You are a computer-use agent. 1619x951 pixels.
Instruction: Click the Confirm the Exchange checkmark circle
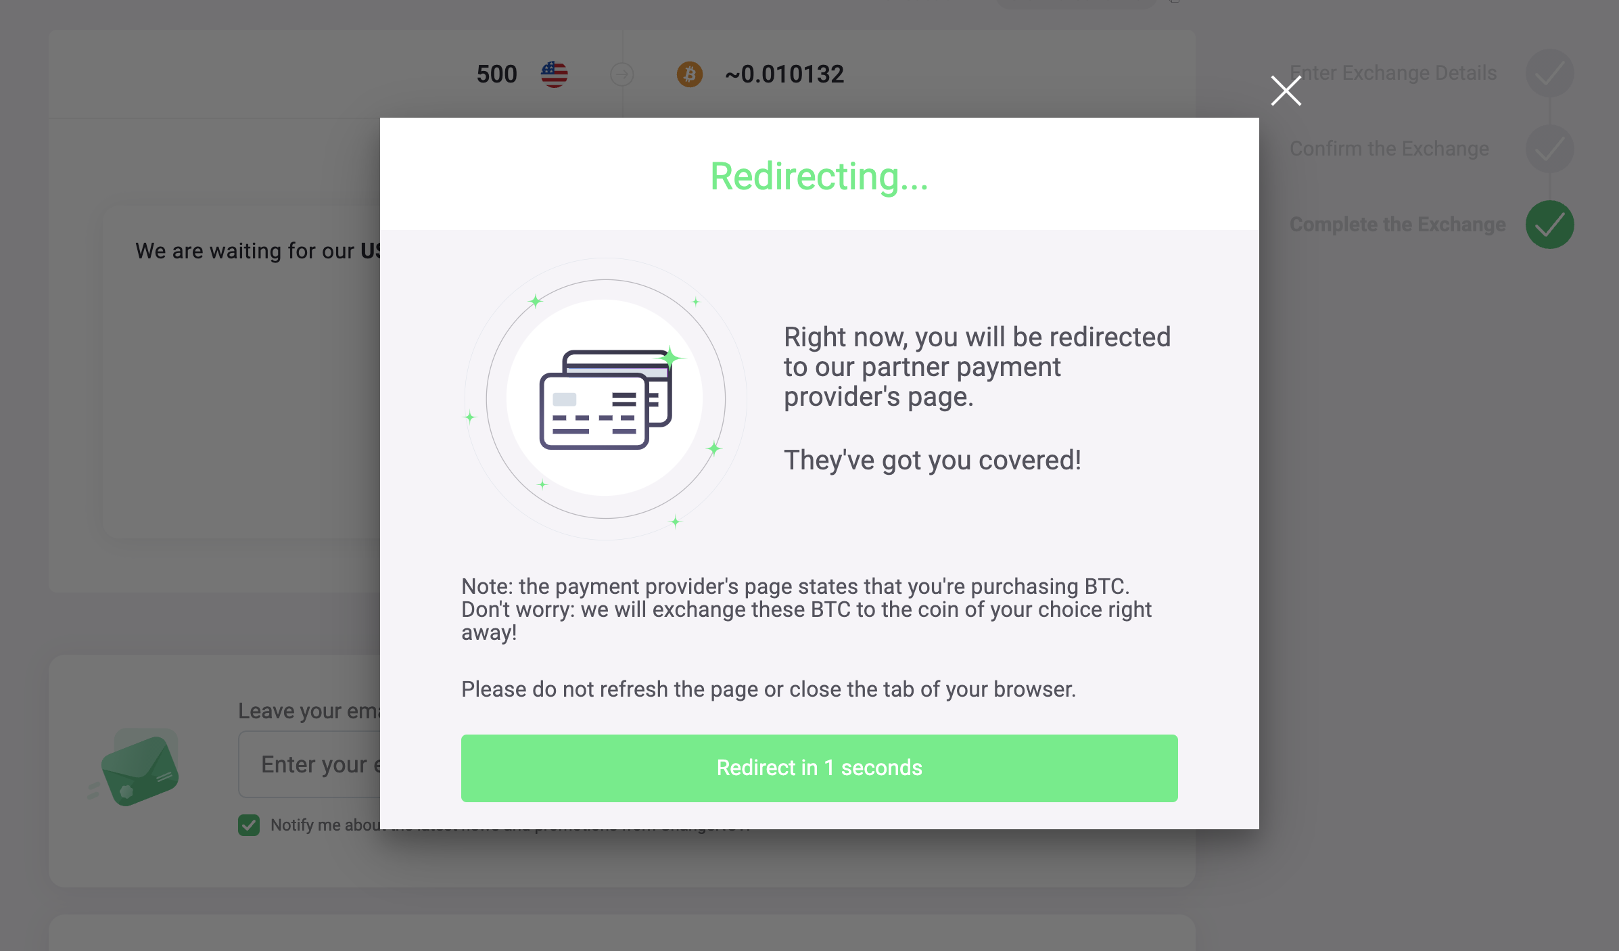tap(1549, 149)
